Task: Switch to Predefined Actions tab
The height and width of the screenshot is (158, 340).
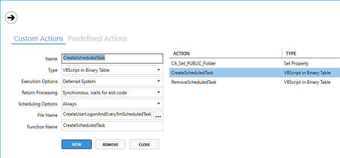Action: point(98,39)
